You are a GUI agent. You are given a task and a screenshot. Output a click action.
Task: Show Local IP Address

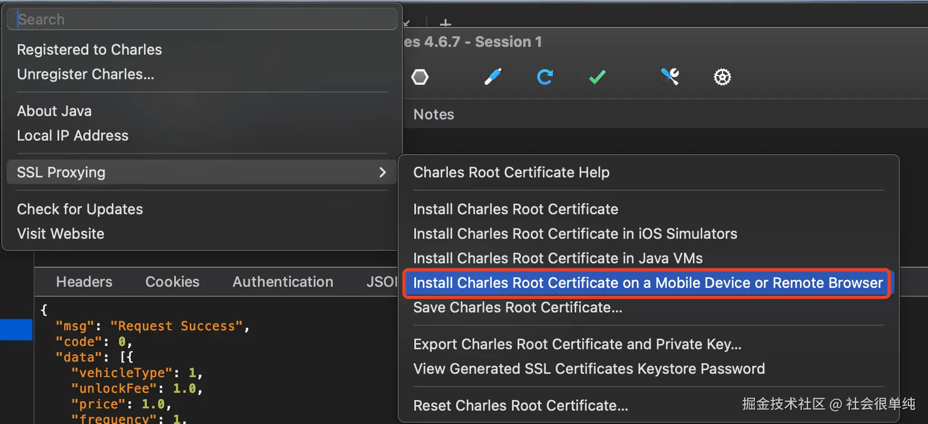(73, 136)
